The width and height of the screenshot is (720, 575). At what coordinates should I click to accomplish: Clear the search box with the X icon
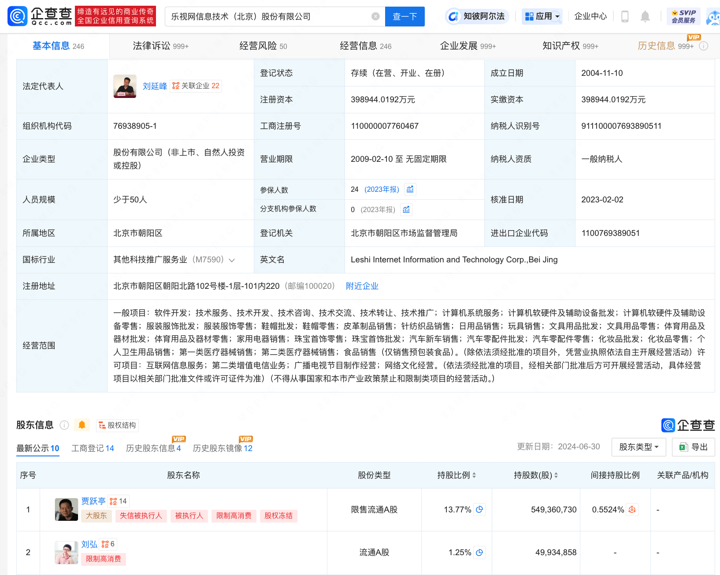(x=375, y=16)
